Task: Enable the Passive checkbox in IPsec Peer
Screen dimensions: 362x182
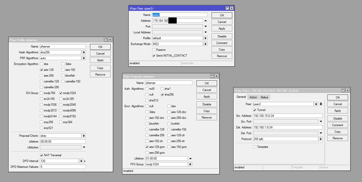Action: [154, 50]
